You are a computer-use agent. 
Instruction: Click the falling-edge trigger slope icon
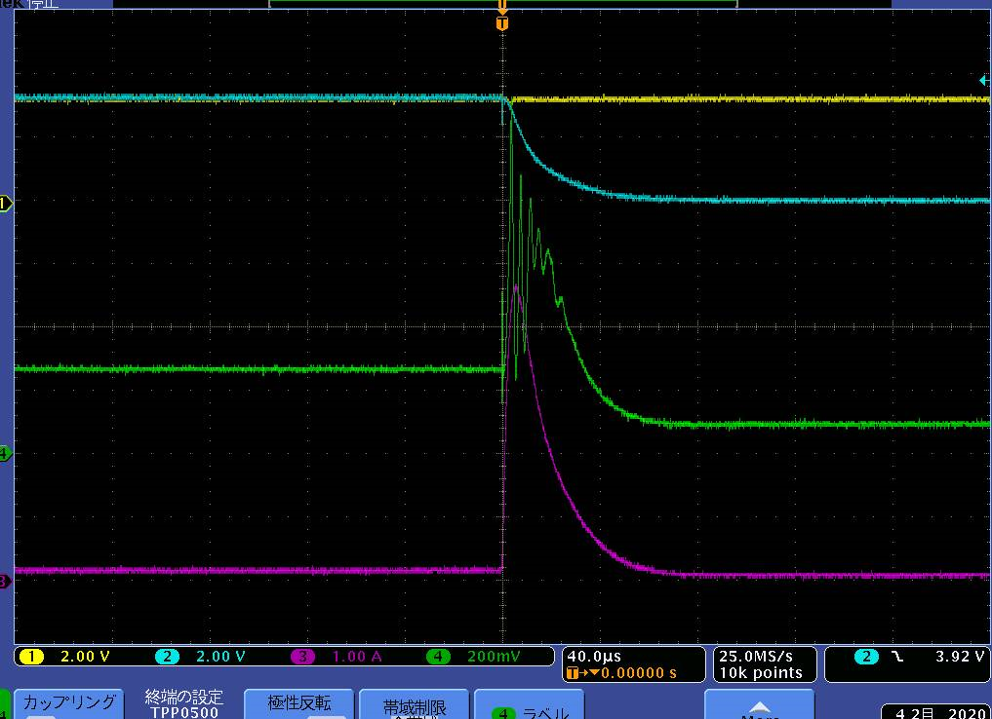point(897,657)
